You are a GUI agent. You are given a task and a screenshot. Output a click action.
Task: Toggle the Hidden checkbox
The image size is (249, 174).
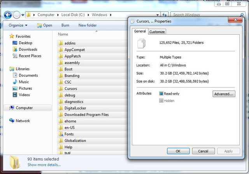(x=161, y=101)
